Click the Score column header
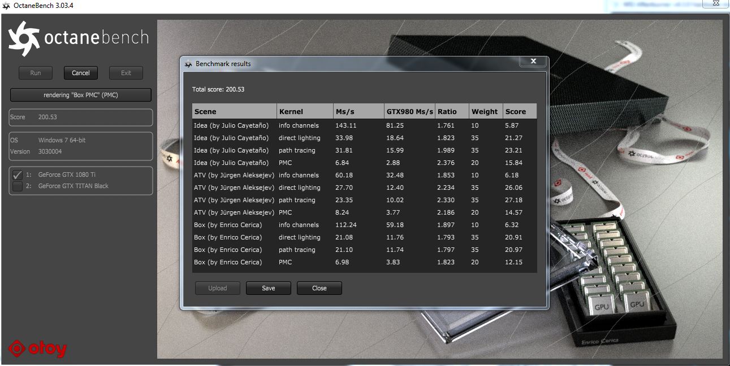Screen dimensions: 730x366 pos(520,111)
